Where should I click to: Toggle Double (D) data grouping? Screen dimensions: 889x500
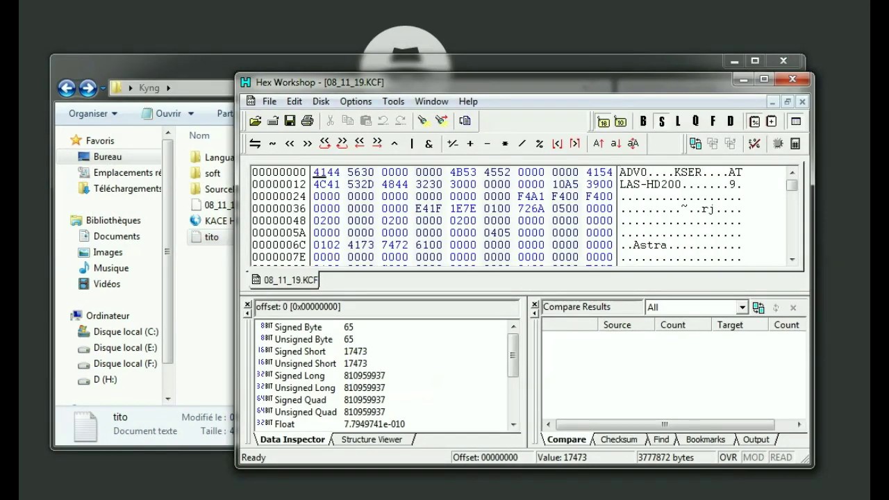pyautogui.click(x=730, y=122)
